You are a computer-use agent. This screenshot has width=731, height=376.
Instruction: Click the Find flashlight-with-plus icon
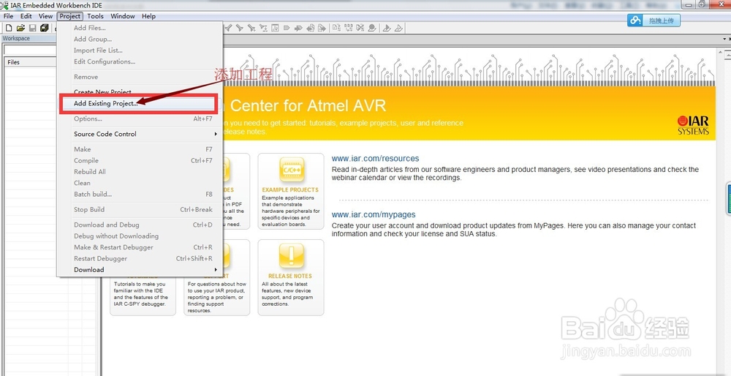(251, 28)
